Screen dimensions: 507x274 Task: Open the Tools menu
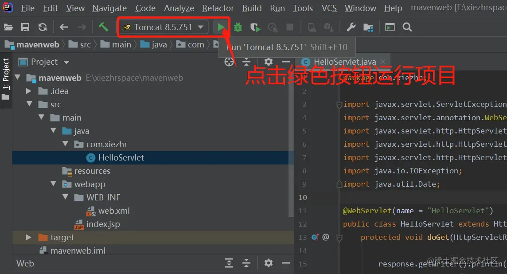[303, 8]
